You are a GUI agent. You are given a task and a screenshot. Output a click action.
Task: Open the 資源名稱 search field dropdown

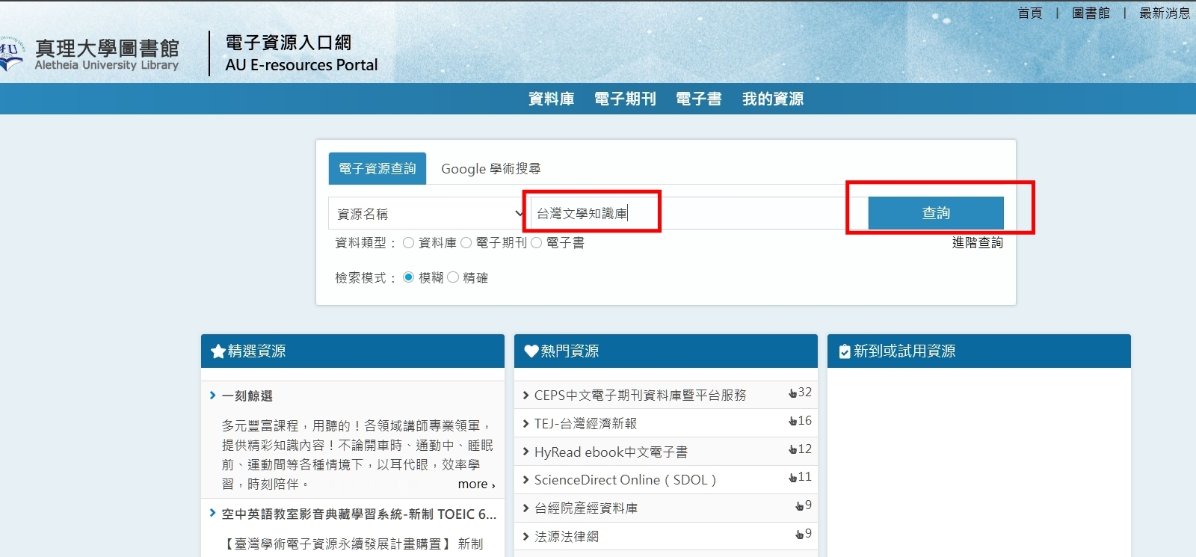[428, 214]
